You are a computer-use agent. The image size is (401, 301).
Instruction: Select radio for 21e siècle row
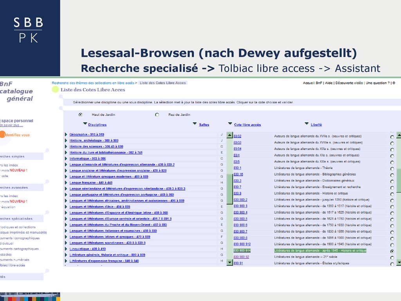[392, 258]
